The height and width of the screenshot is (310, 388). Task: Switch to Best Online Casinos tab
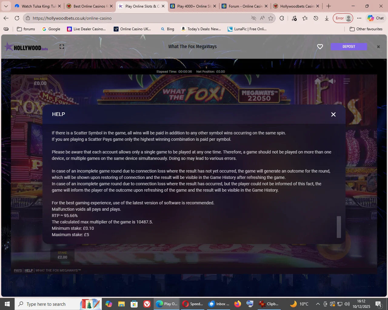[x=89, y=6]
